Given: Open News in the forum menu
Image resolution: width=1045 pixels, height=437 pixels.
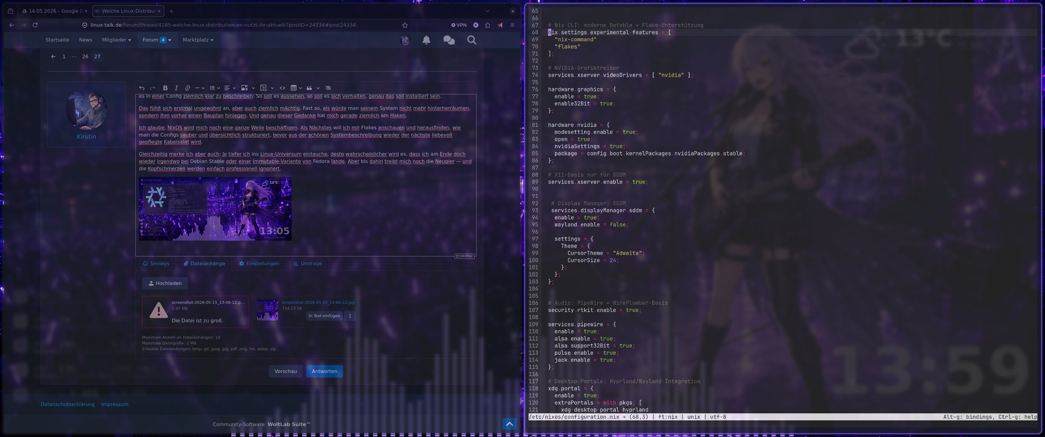Looking at the screenshot, I should pyautogui.click(x=85, y=40).
